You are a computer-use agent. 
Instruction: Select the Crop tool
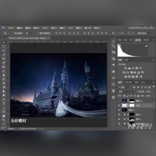(4, 59)
